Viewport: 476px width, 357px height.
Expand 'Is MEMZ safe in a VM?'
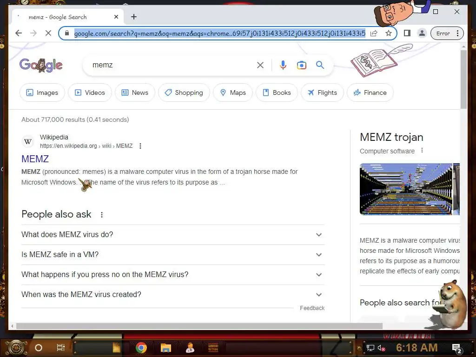coord(173,255)
